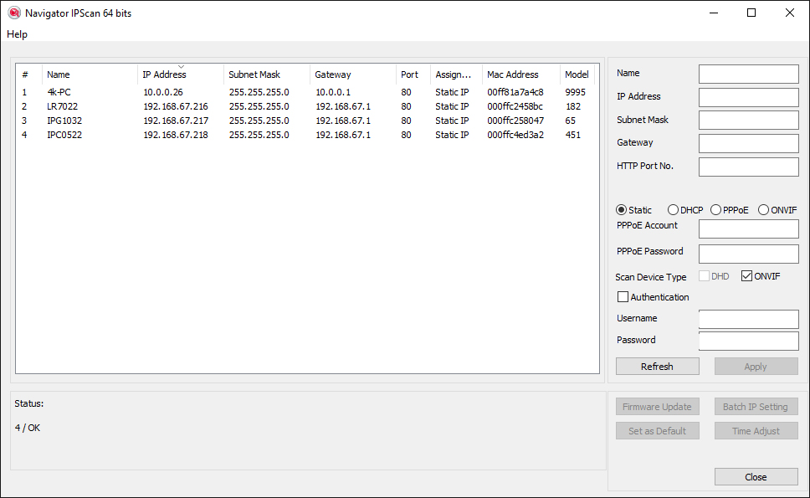This screenshot has width=810, height=498.
Task: Uncheck the ONVIF scan device type checkbox
Action: pyautogui.click(x=746, y=276)
